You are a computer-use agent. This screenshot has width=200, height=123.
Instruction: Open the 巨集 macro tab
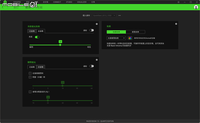(93, 2)
